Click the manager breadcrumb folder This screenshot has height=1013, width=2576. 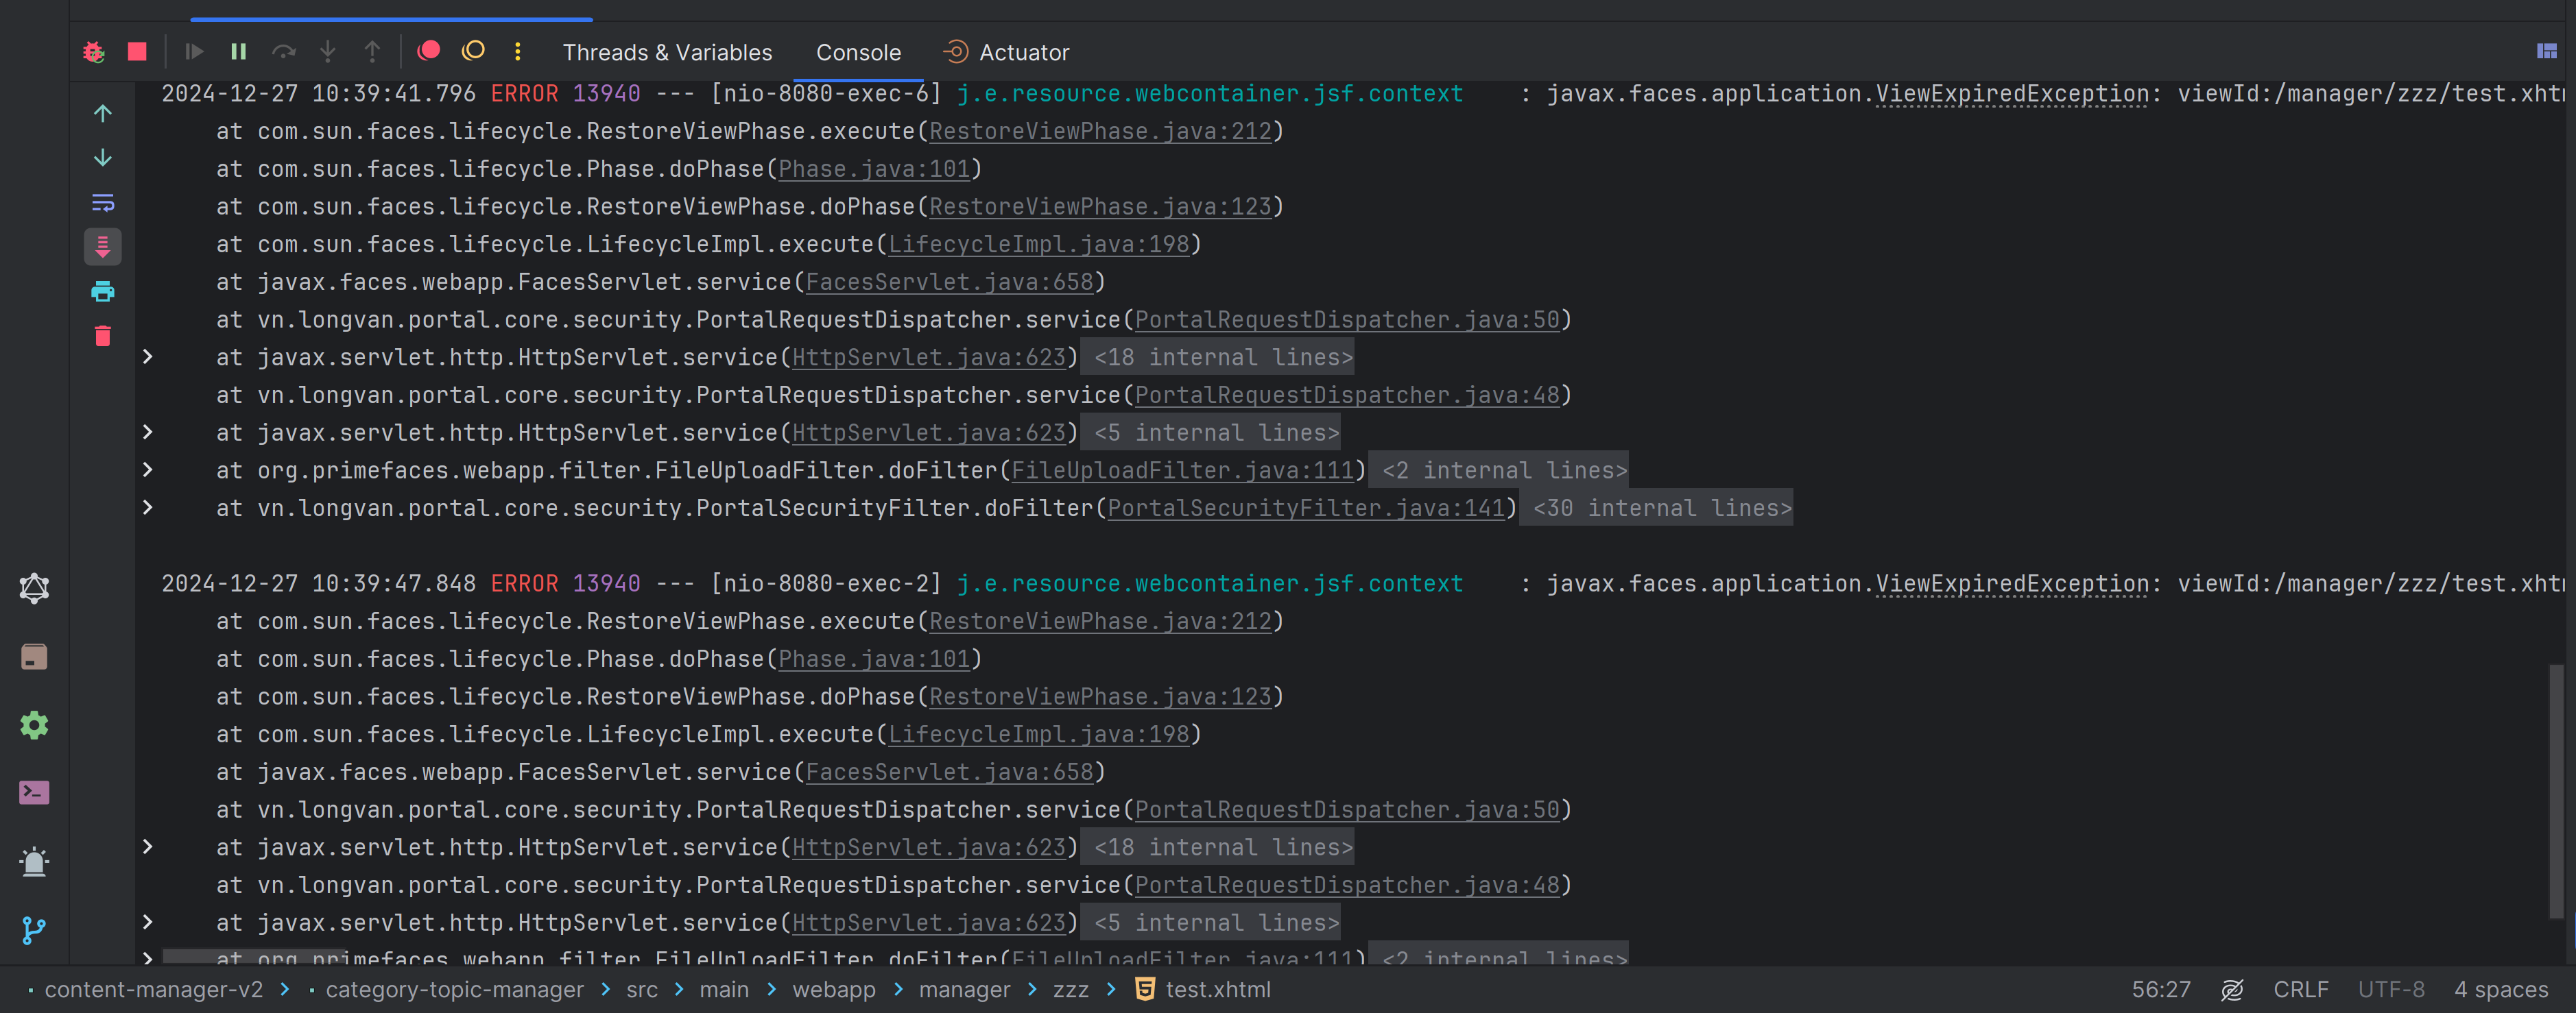coord(964,989)
